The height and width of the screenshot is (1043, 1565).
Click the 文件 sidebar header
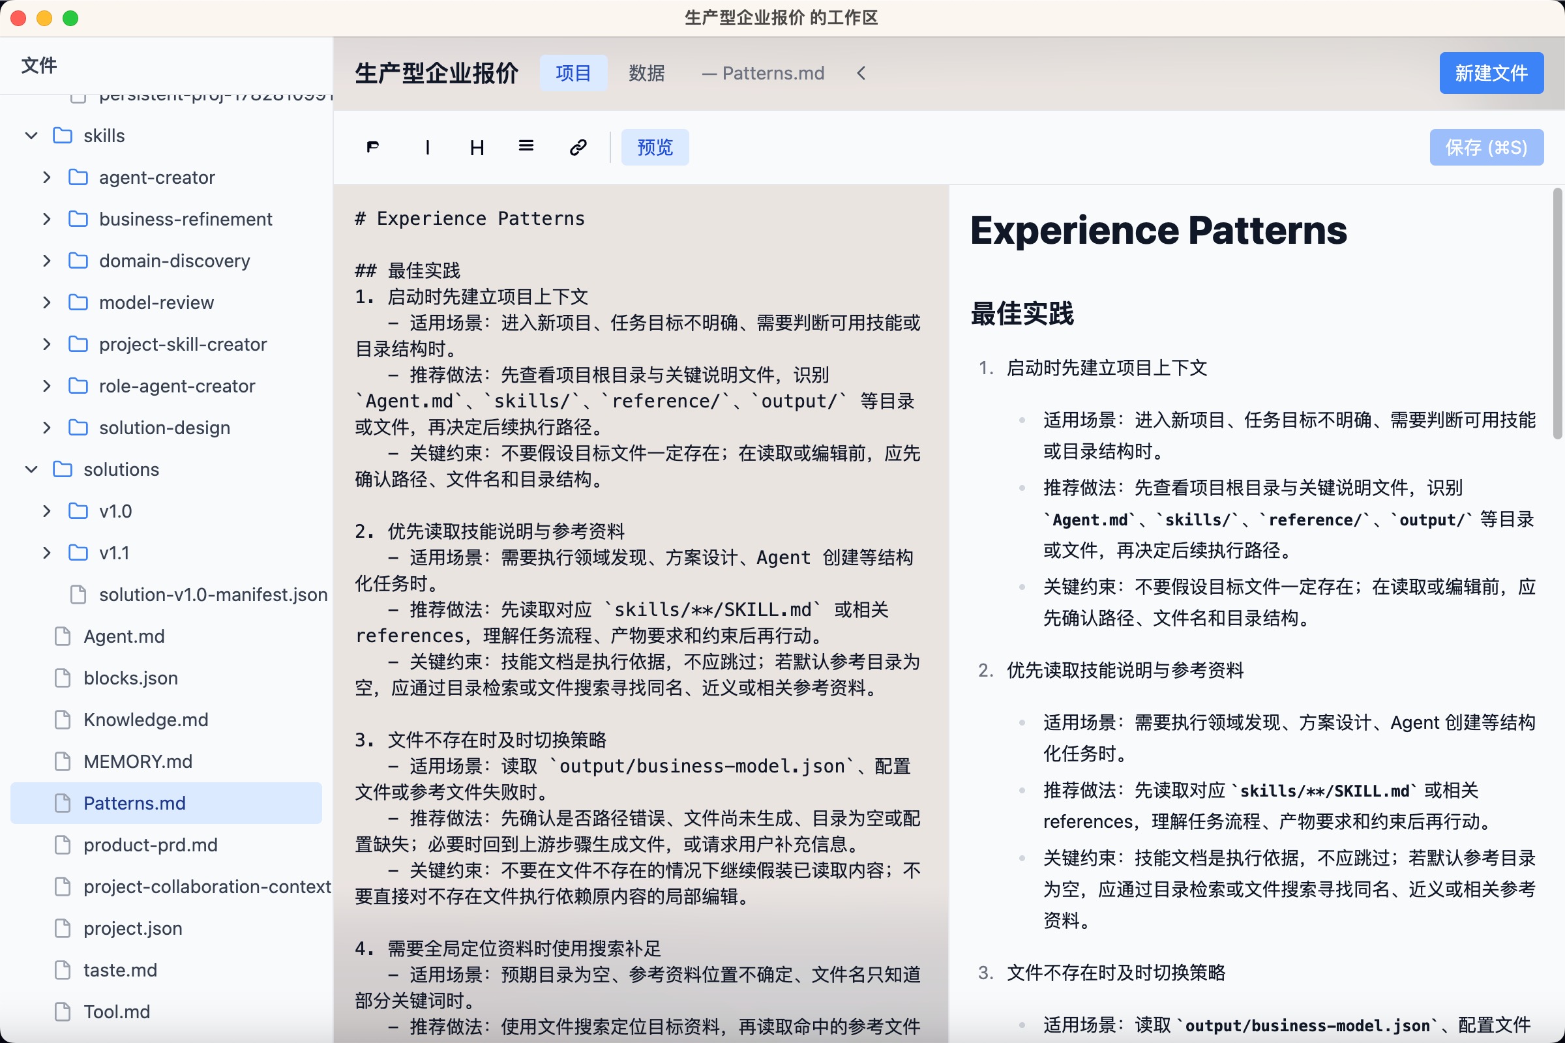(39, 65)
